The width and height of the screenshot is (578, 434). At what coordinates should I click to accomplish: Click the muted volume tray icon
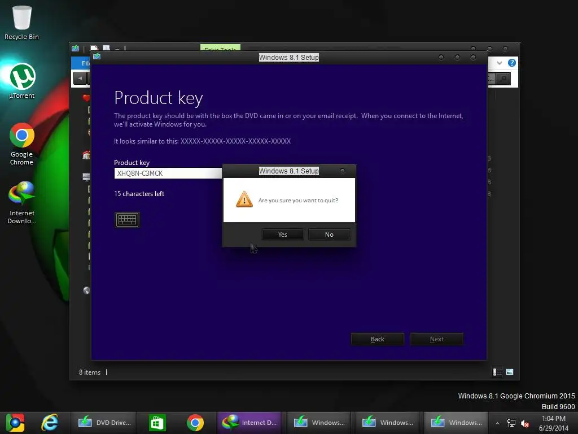tap(525, 423)
